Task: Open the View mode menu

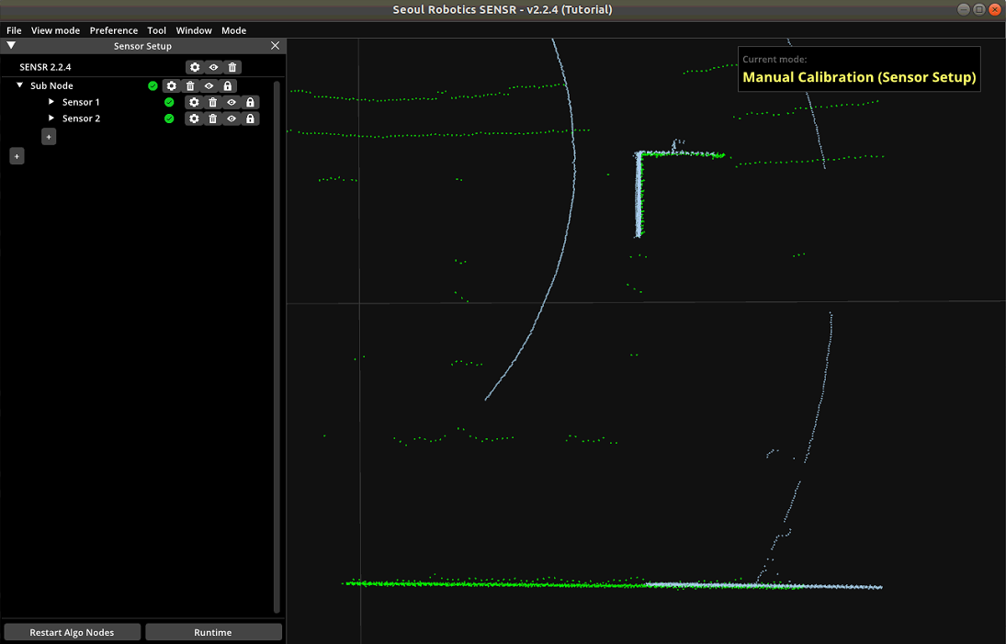Action: (55, 30)
